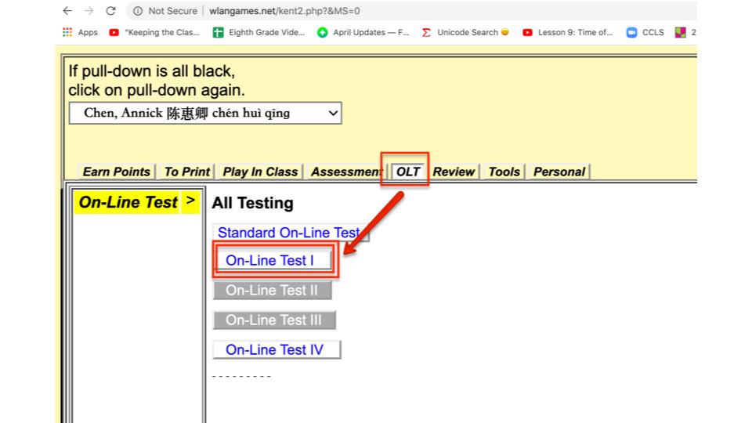Open the "Keeping the Clas..." YouTube bookmark
Viewport: 752px width, 423px height.
[155, 32]
